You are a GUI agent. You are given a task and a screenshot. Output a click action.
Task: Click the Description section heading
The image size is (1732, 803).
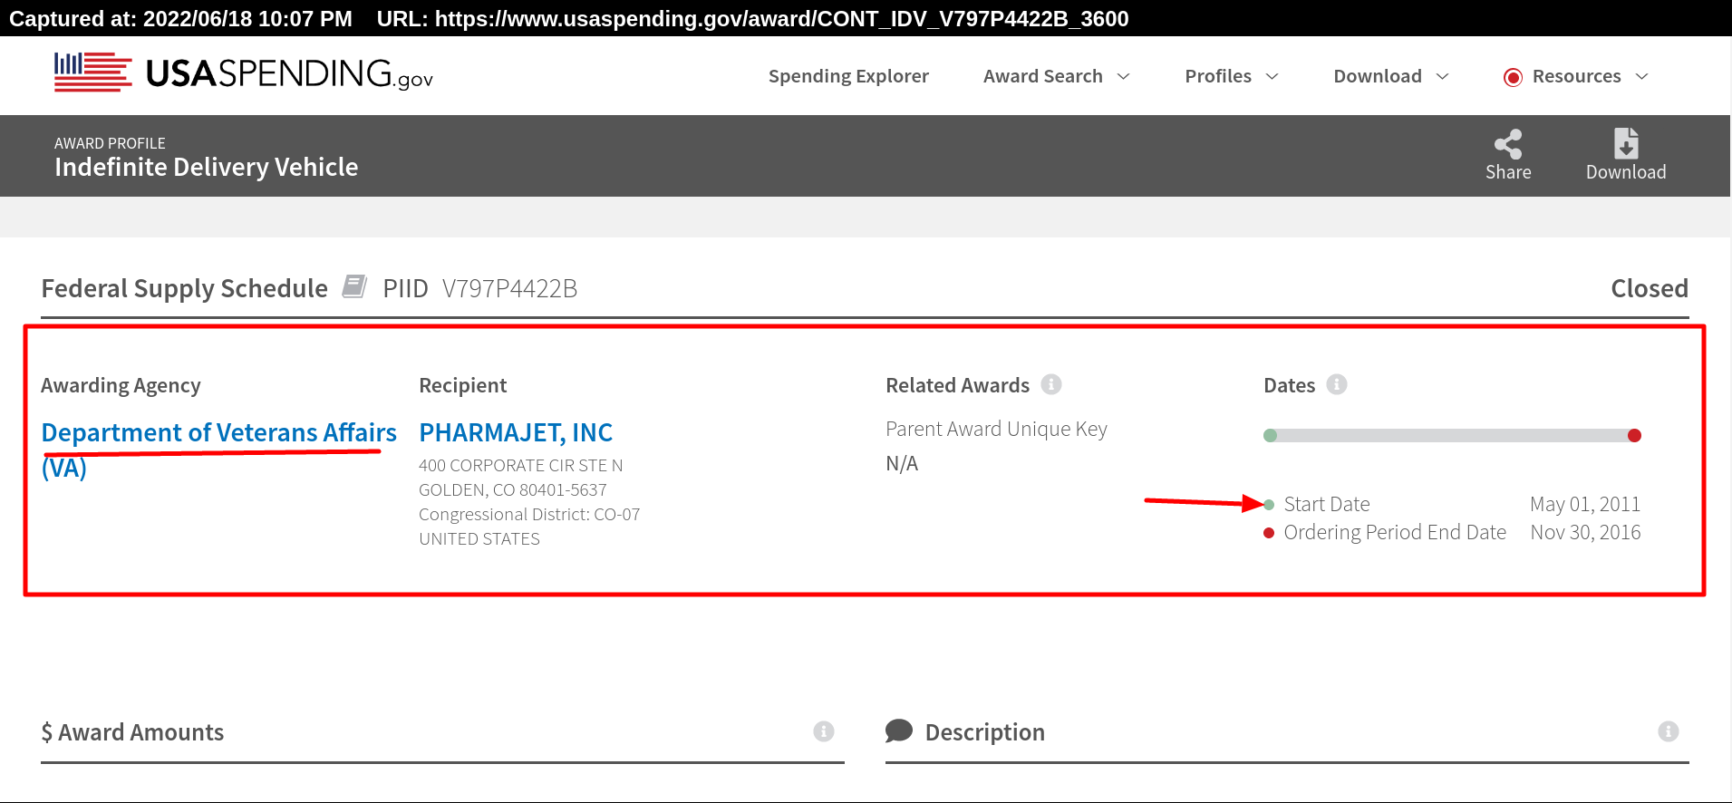(984, 732)
